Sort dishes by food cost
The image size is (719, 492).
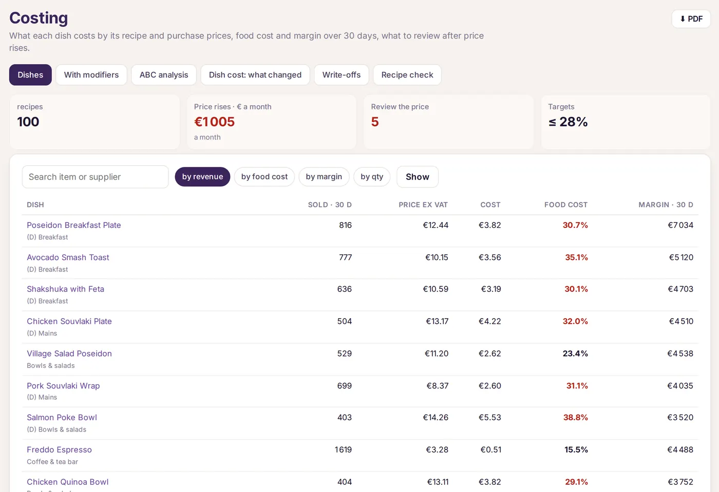tap(264, 177)
